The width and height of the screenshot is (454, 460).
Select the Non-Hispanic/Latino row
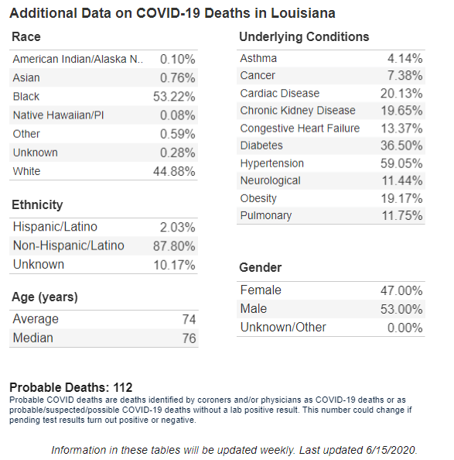tap(104, 245)
